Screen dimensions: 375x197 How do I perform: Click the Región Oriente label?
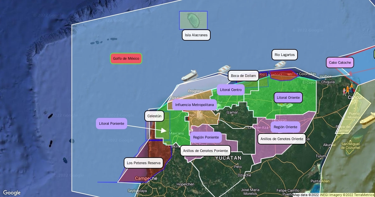[285, 127]
